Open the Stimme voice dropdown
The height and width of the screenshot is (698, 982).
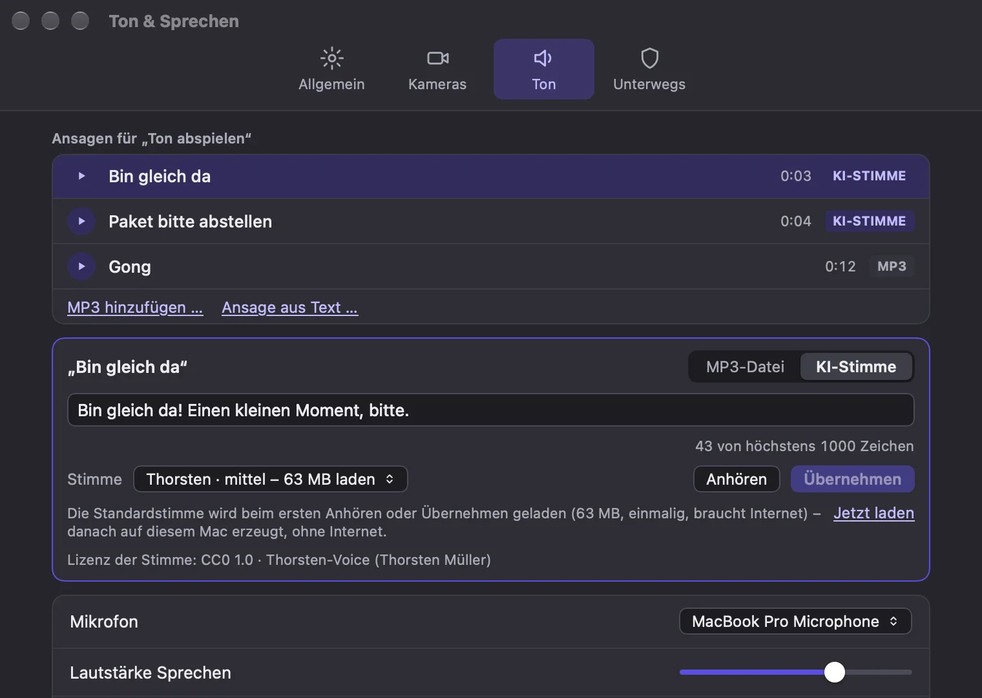270,479
